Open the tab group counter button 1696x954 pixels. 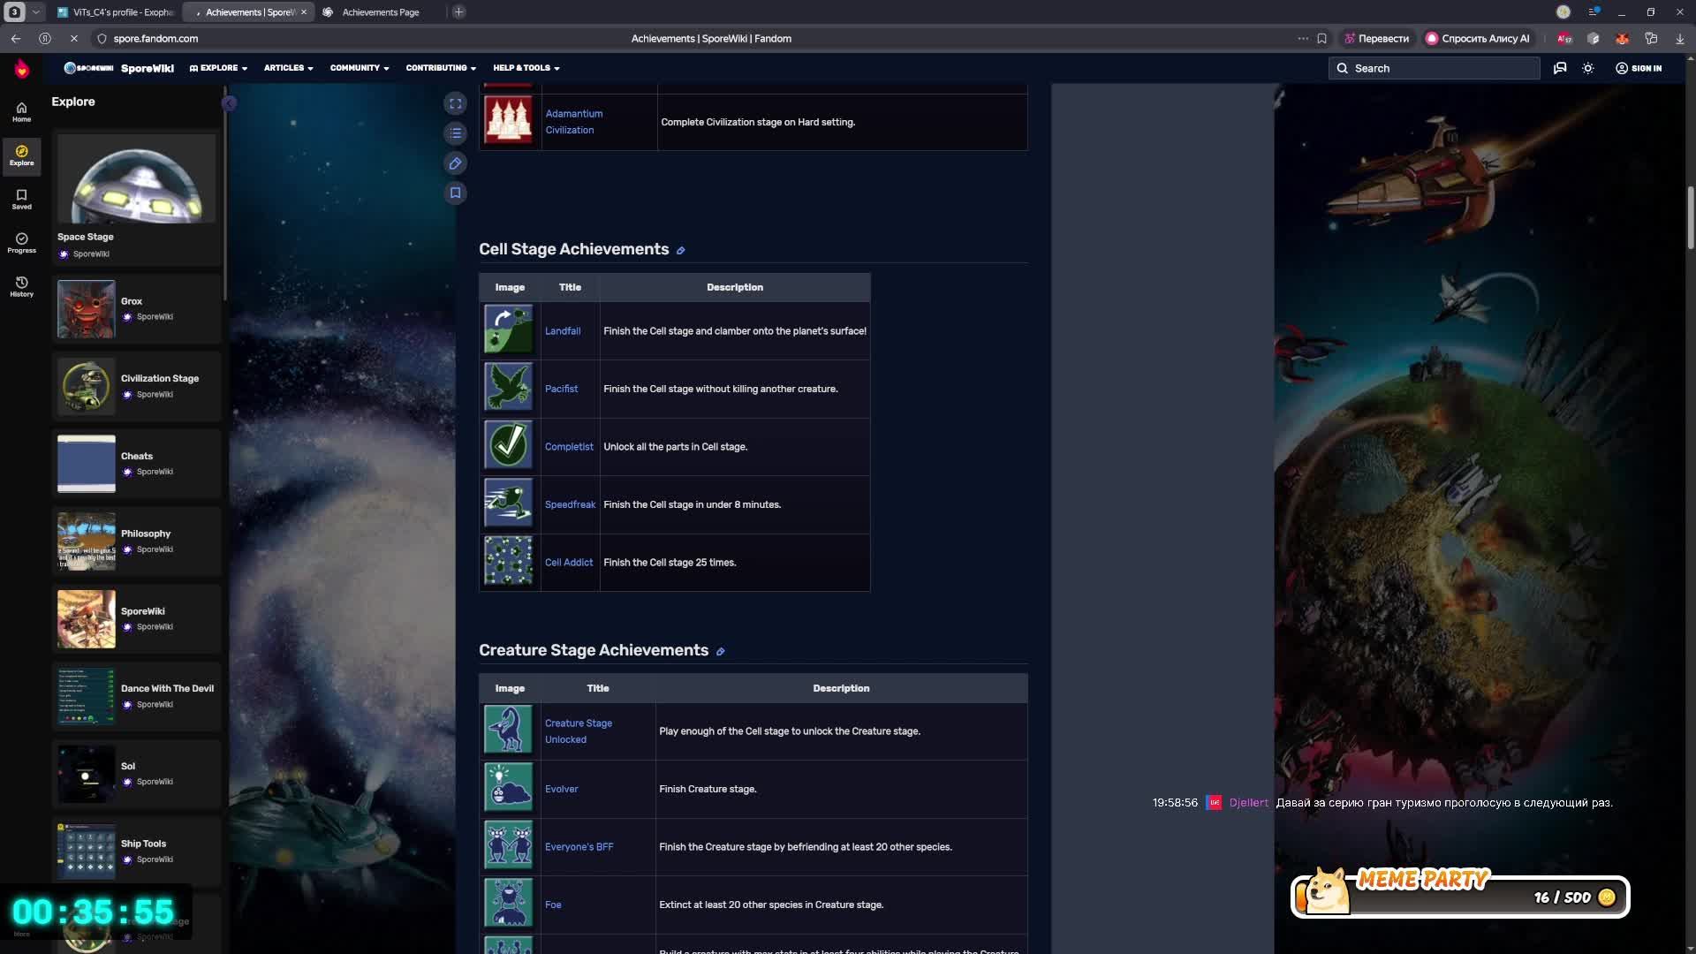[x=15, y=12]
